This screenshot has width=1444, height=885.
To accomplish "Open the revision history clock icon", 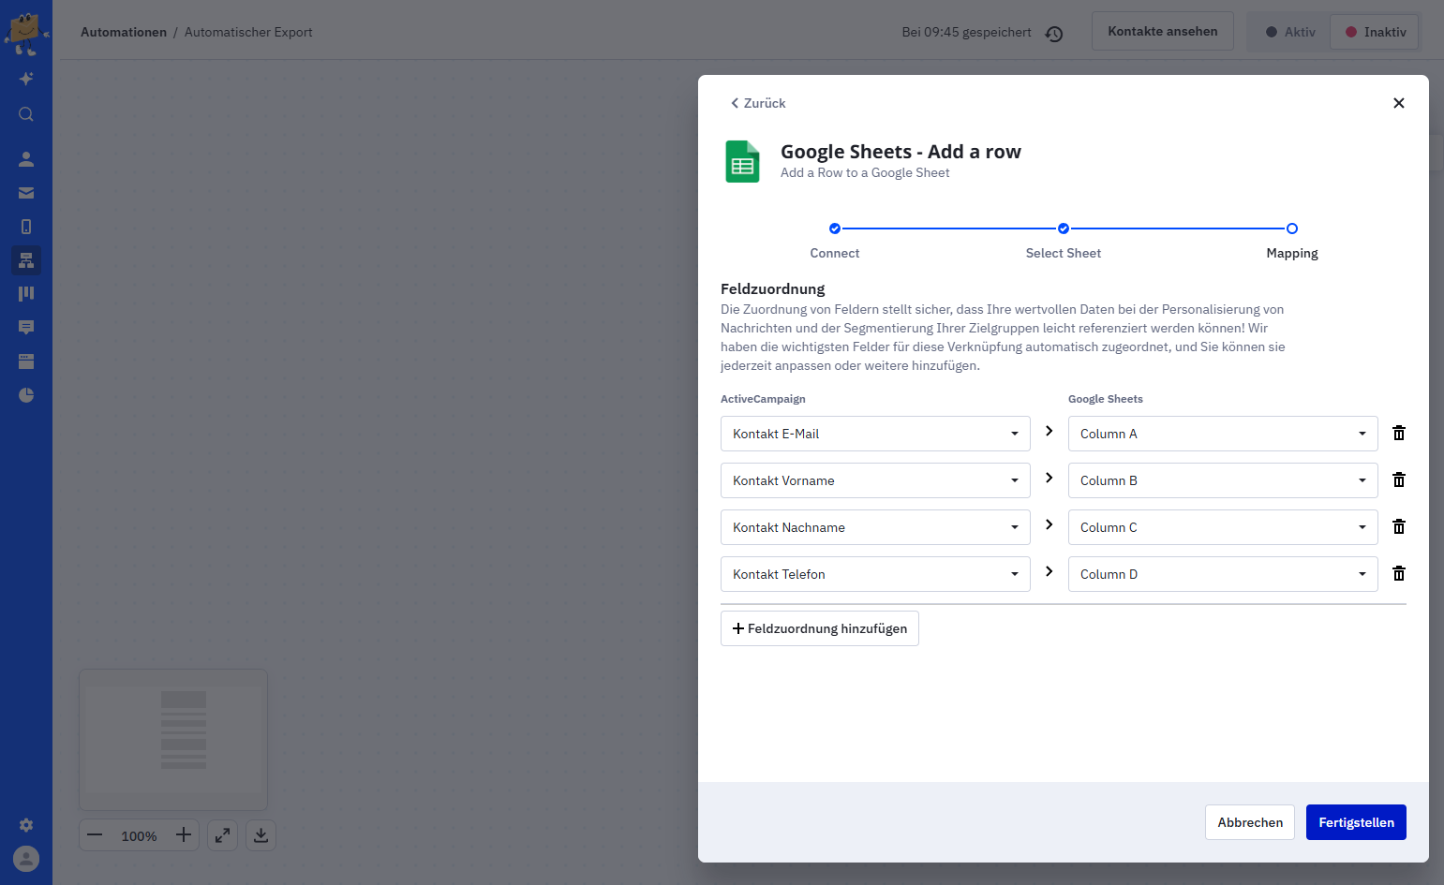I will (x=1054, y=34).
